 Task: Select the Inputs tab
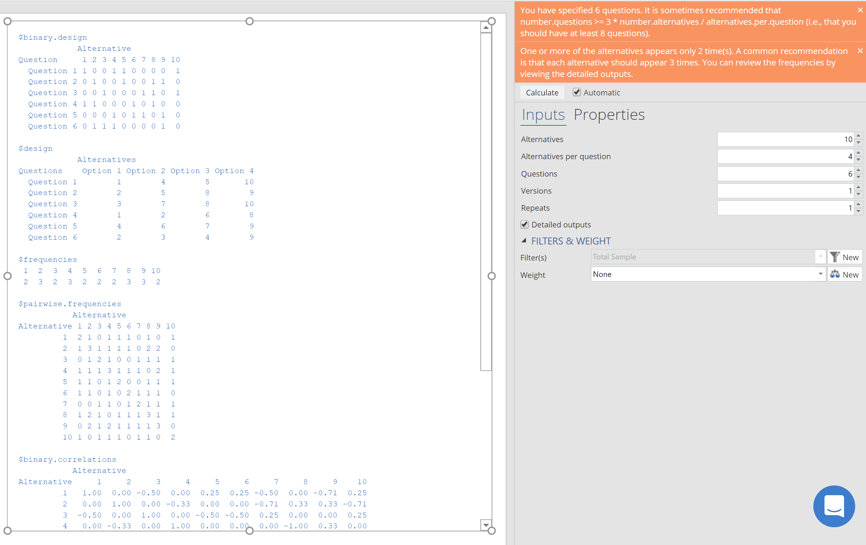(543, 115)
